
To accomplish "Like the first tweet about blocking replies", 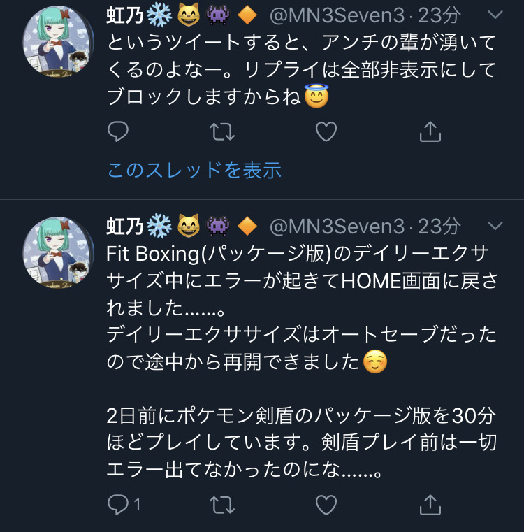I will [x=326, y=131].
